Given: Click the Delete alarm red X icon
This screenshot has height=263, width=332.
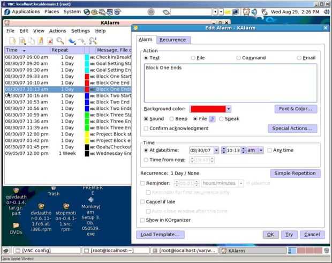Looking at the screenshot, I should coord(50,41).
